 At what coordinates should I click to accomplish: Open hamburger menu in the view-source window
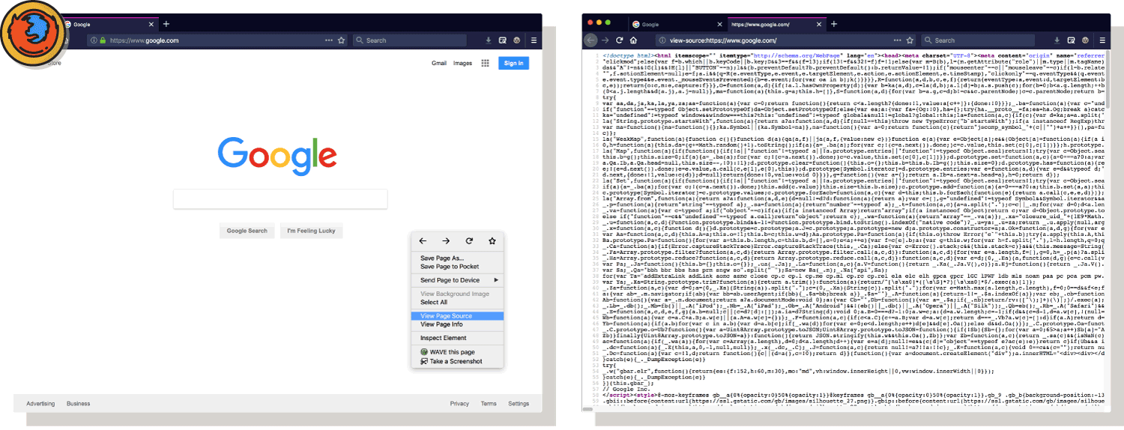coord(1103,40)
